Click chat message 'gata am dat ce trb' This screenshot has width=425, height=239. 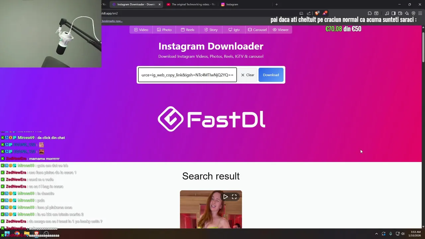tap(52, 166)
